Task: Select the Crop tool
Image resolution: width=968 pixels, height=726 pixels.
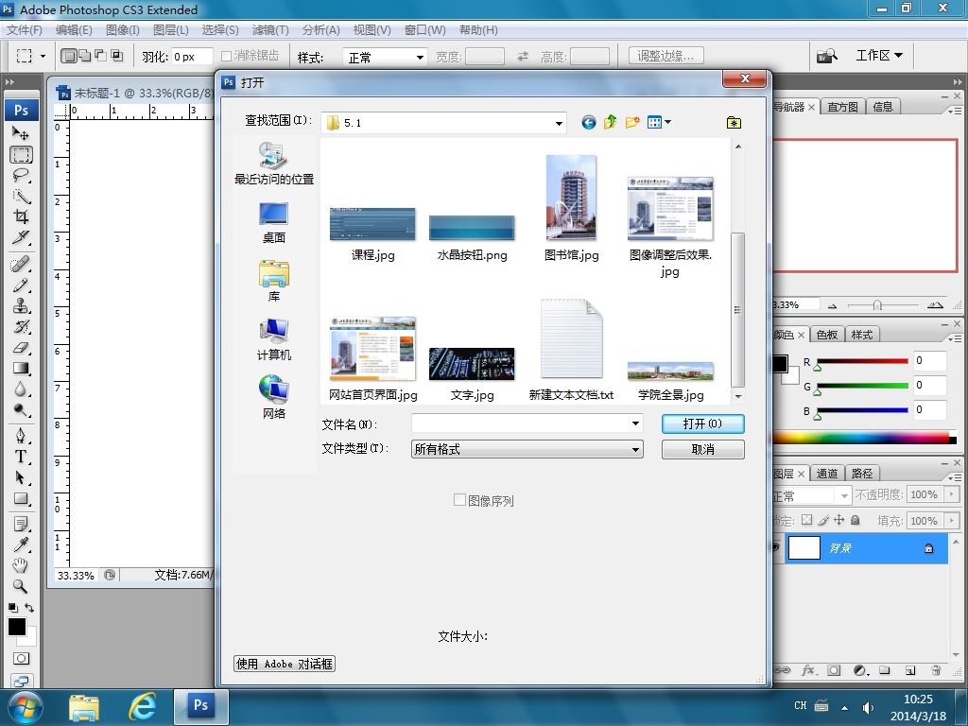Action: pyautogui.click(x=21, y=216)
